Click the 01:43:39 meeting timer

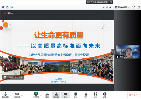107,7
